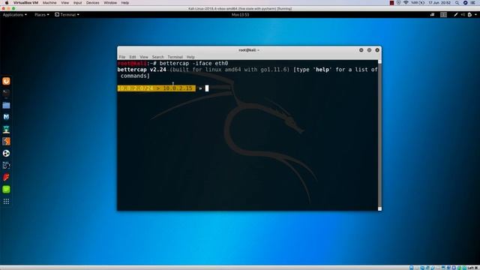The image size is (480, 270).
Task: Open the soccer-ball-like white round dock icon
Action: pos(6,153)
